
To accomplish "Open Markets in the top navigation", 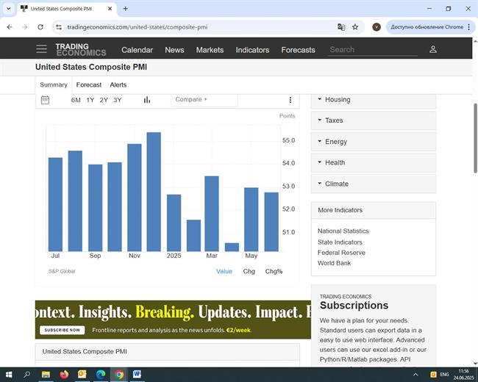I will point(210,50).
